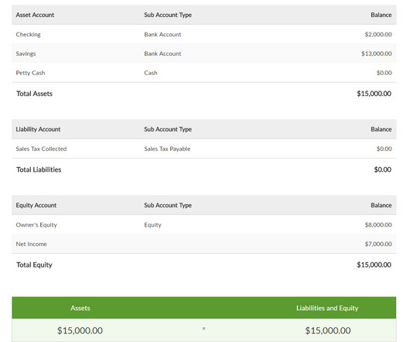Click the Total Liabilities $0.00 amount

(x=383, y=169)
